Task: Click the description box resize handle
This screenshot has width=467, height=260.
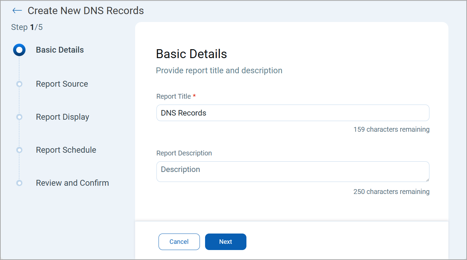Action: click(x=427, y=180)
